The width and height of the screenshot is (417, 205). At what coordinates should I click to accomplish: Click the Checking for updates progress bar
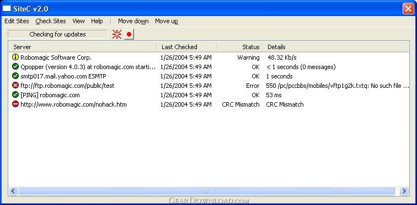coord(58,34)
